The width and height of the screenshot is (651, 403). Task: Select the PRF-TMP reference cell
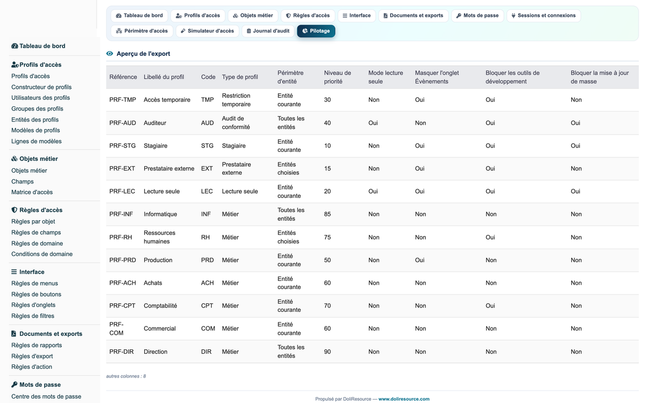coord(123,100)
